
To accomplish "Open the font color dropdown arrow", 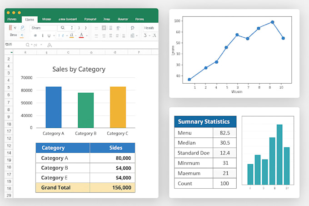I will [x=86, y=35].
